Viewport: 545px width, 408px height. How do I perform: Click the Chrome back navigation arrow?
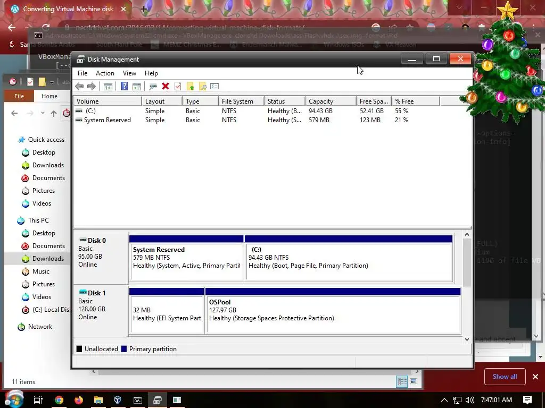(12, 28)
